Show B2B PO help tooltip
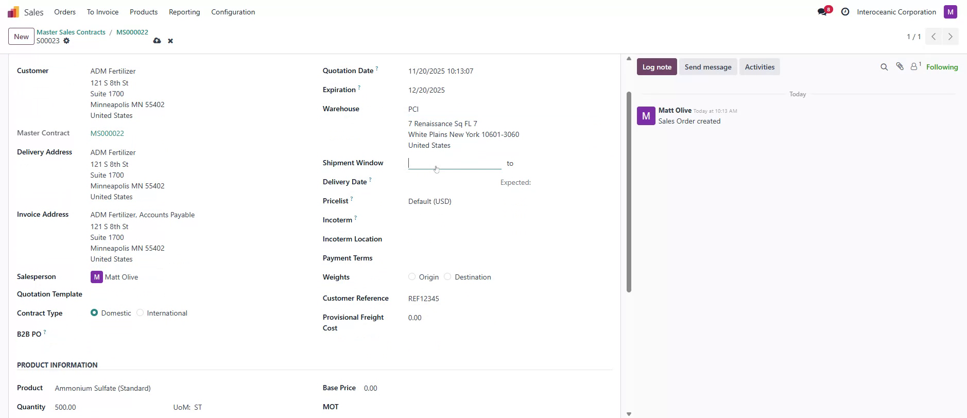Screen dimensions: 967x418 coord(45,332)
